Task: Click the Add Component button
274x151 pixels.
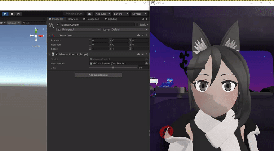Action: [x=98, y=75]
